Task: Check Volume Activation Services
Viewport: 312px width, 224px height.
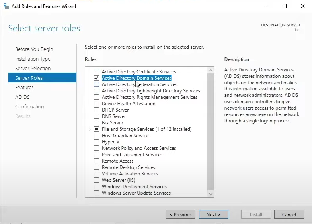Action: coord(96,174)
